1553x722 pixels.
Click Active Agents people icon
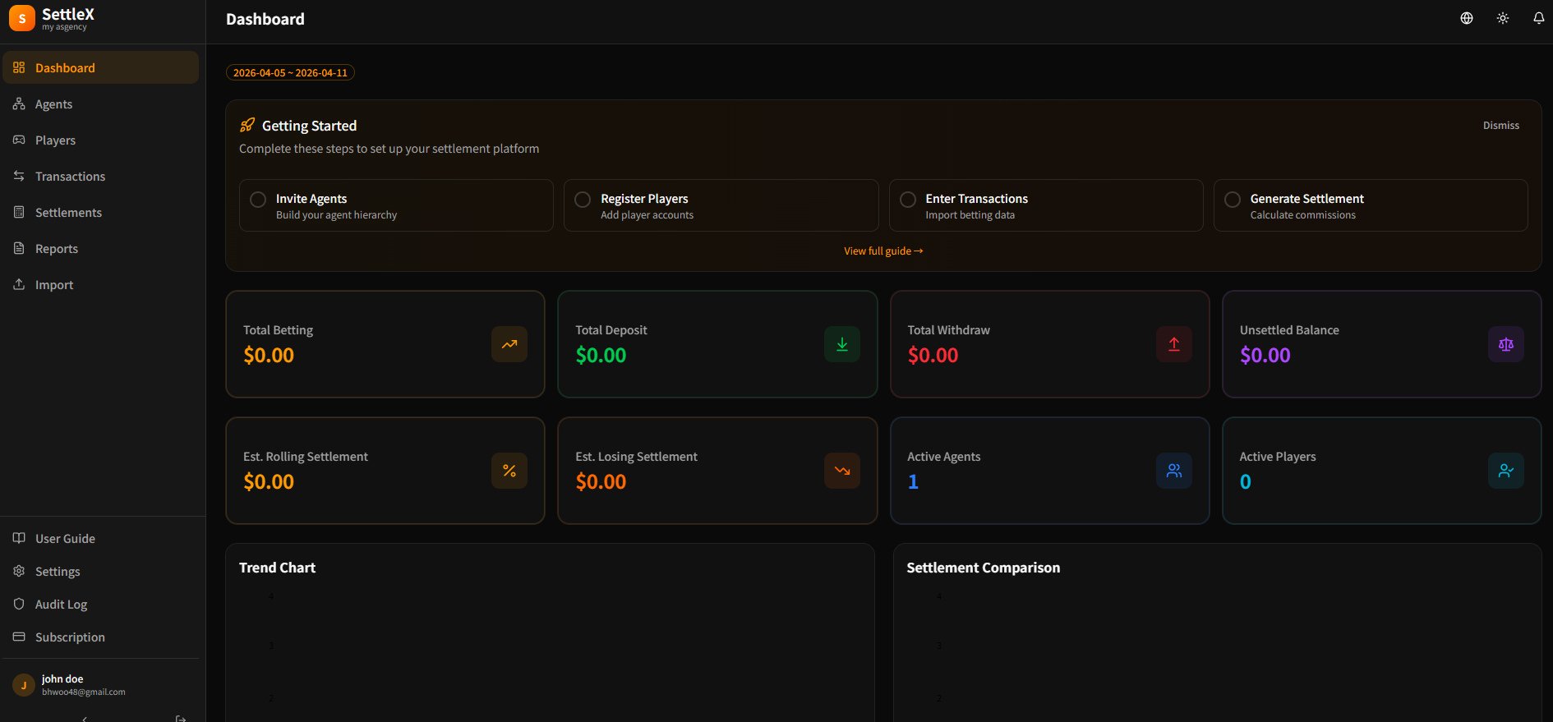pyautogui.click(x=1173, y=471)
